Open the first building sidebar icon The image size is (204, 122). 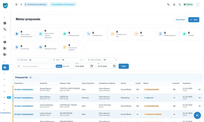[x=5, y=48]
